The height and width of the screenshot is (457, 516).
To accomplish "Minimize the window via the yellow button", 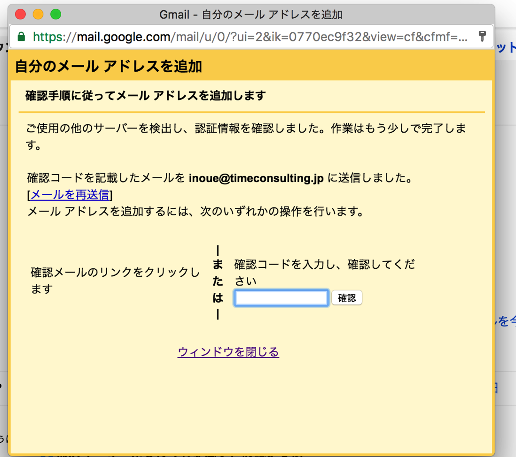I will click(x=38, y=15).
